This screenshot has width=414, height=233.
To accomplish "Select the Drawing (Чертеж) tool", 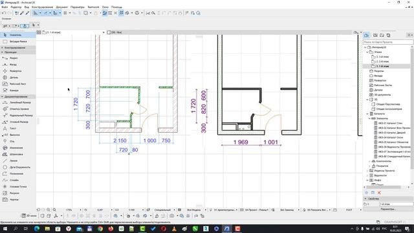I will [x=18, y=200].
